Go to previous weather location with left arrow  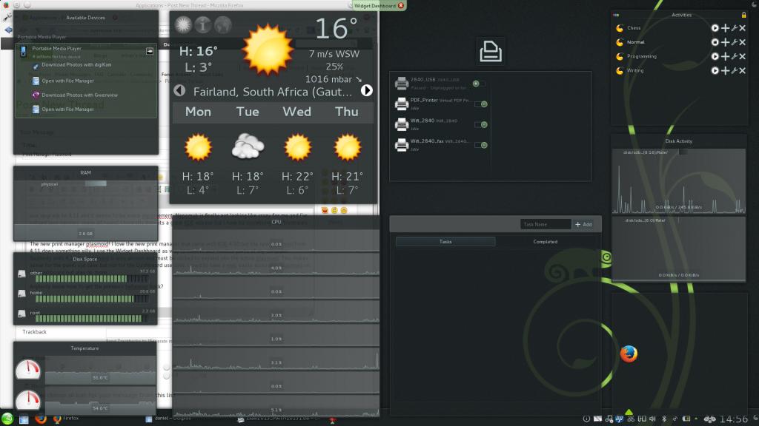point(179,90)
